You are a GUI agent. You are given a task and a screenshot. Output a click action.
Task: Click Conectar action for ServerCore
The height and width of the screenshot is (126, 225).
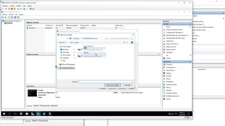click(169, 64)
